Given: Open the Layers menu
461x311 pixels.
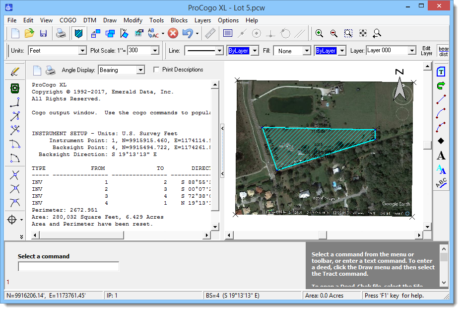Looking at the screenshot, I should [x=202, y=20].
